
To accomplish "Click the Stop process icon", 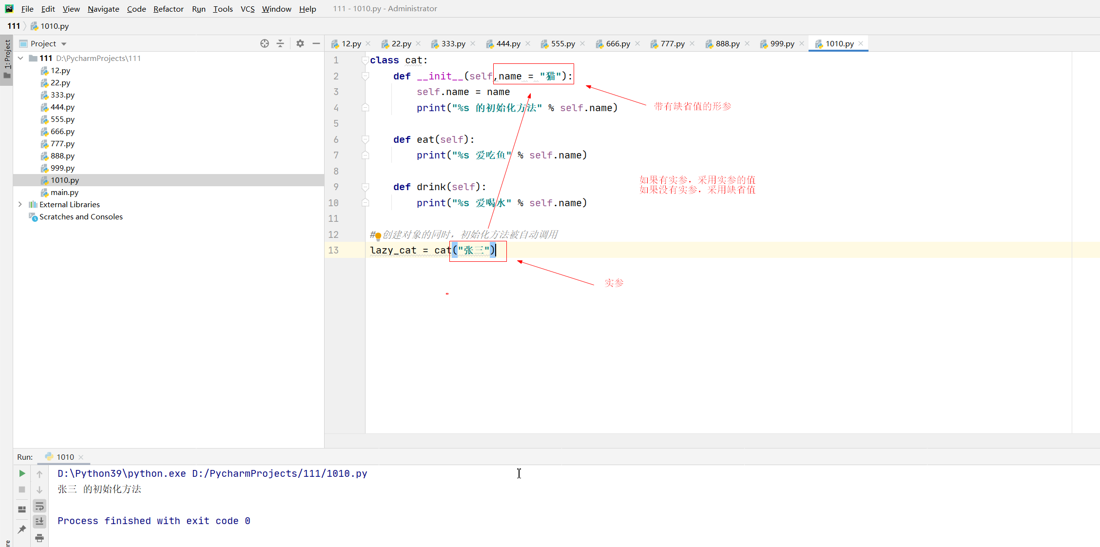I will tap(22, 489).
